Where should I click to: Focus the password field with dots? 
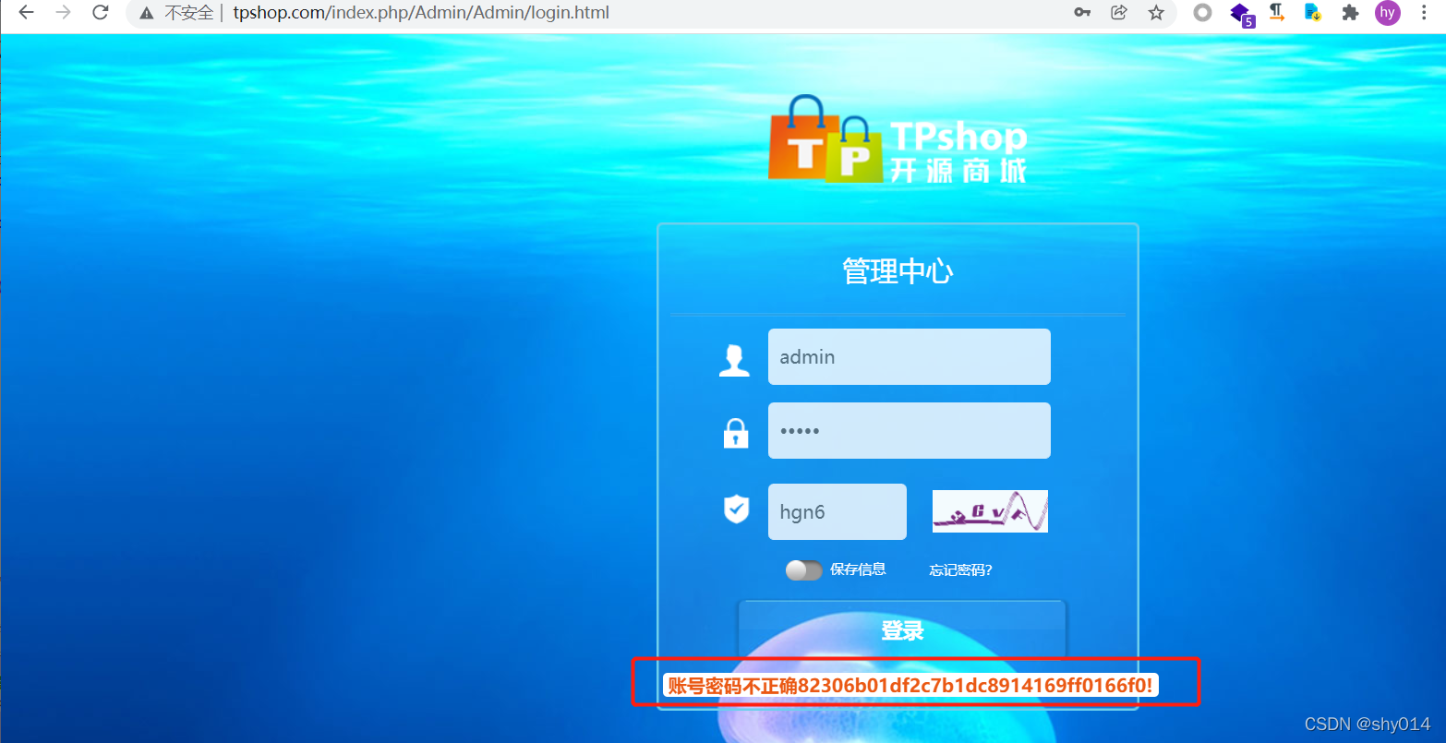coord(909,430)
